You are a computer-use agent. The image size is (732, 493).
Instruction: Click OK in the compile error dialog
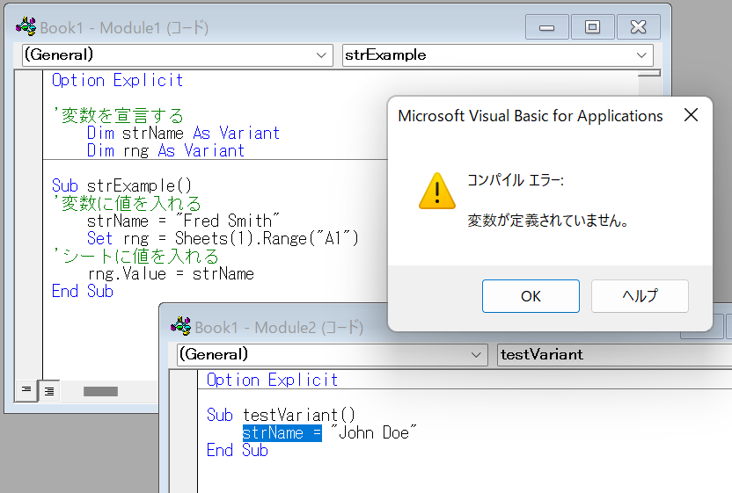531,296
